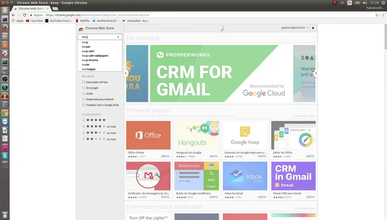Open TeamViewer from the dock
This screenshot has height=220, width=387.
[x=4, y=122]
